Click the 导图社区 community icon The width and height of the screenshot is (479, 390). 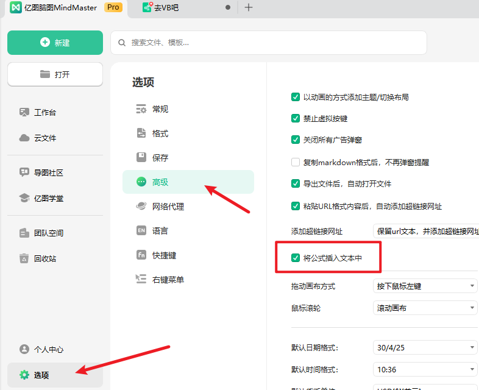point(24,172)
